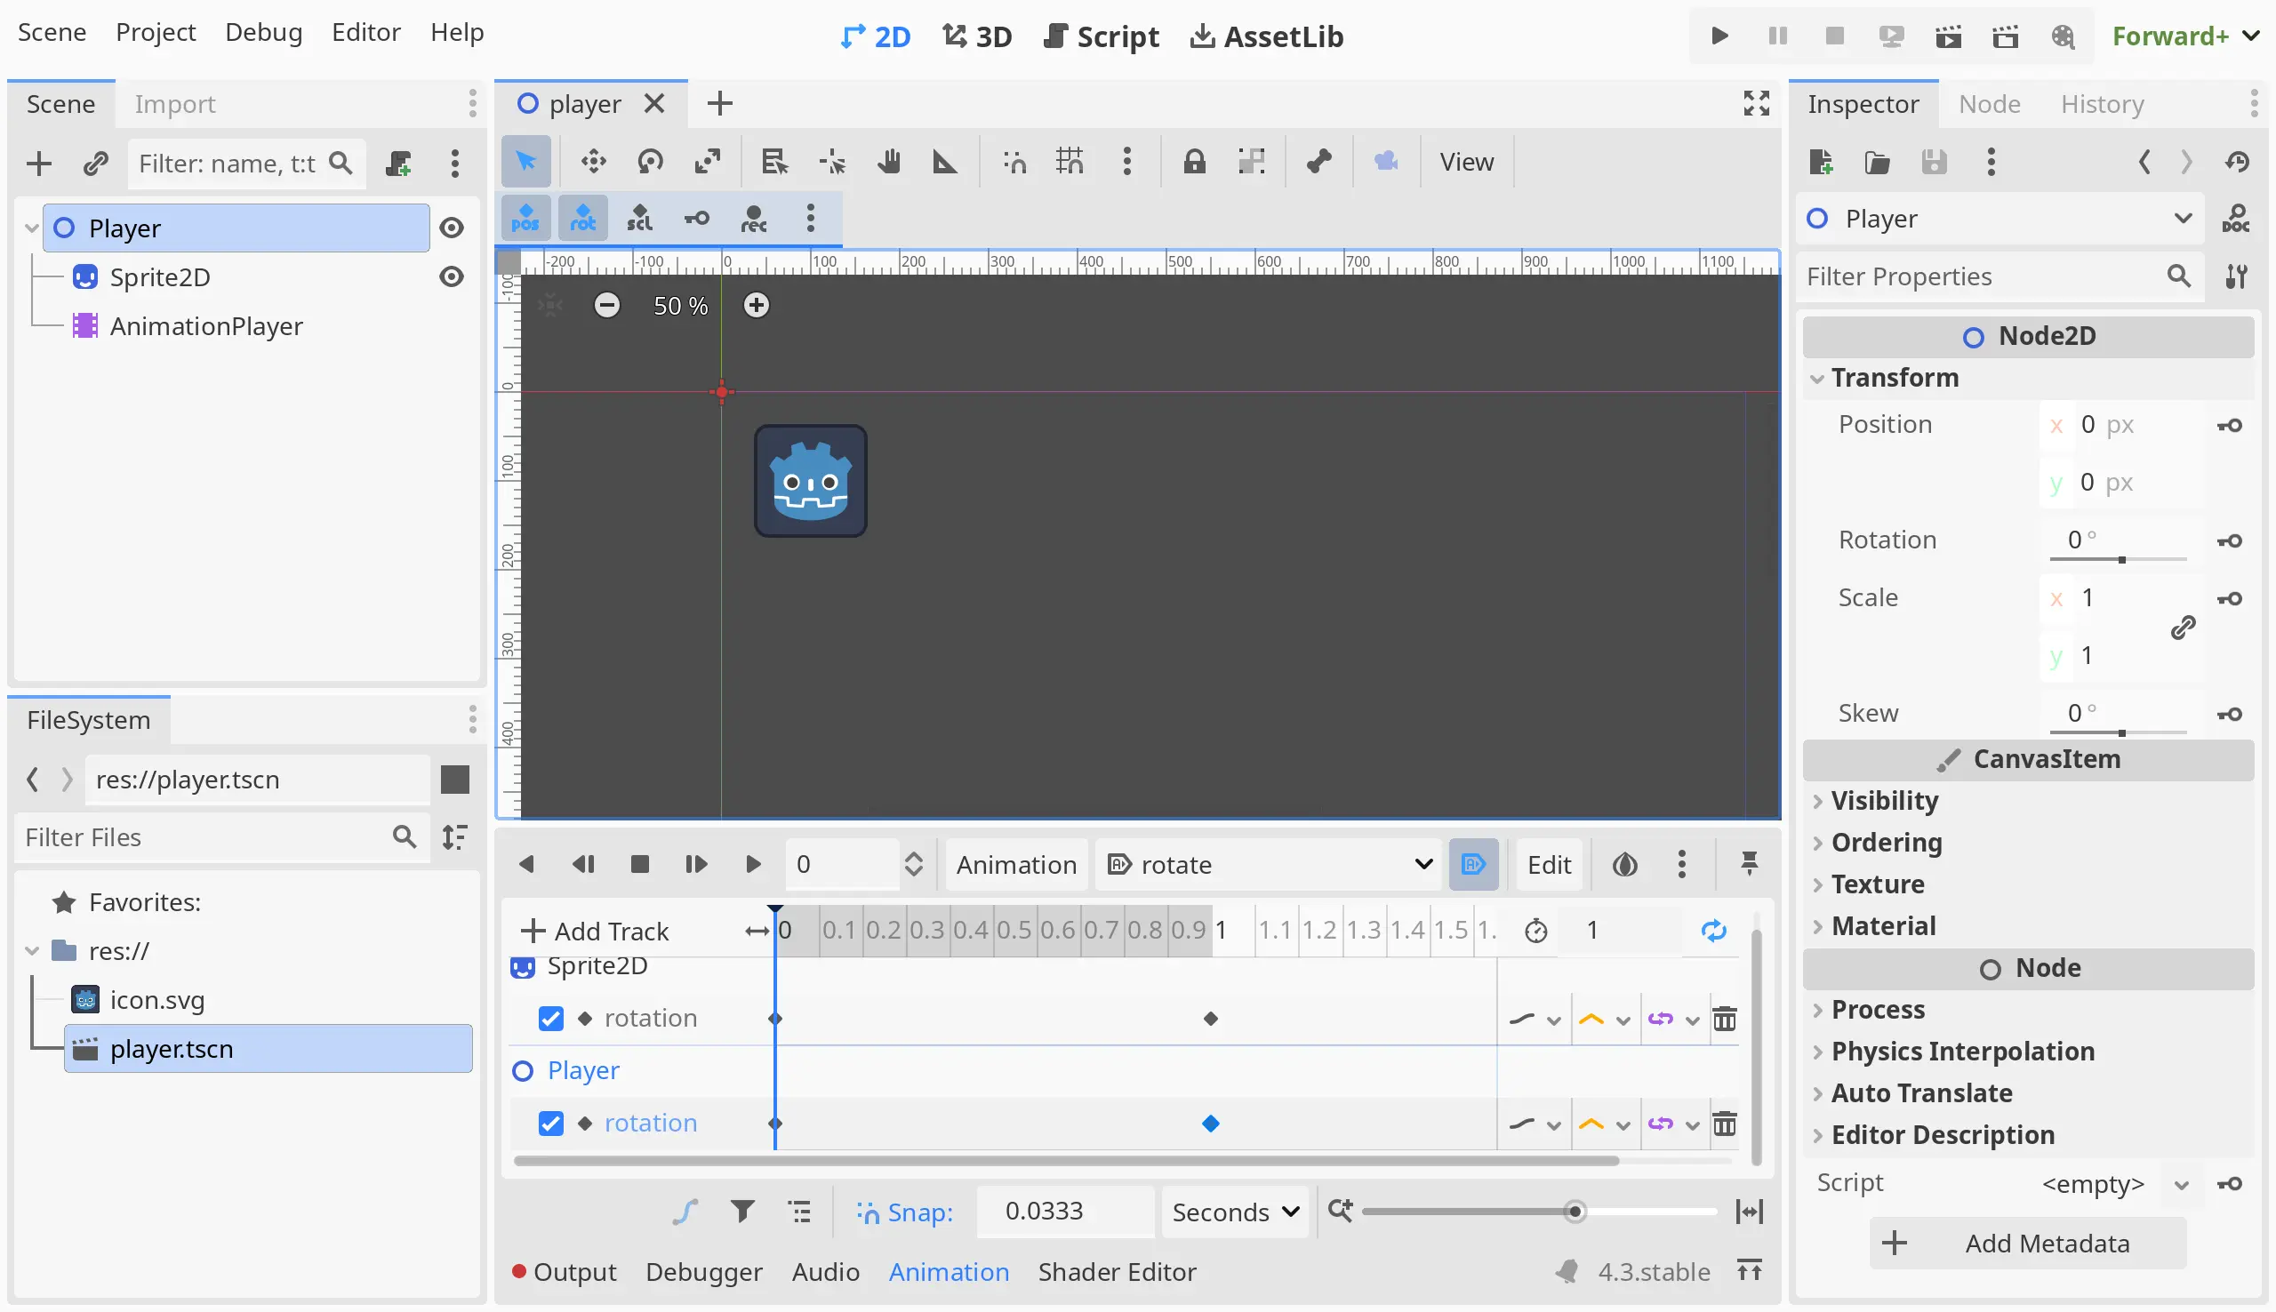Add a new child node
This screenshot has width=2276, height=1312.
39,163
